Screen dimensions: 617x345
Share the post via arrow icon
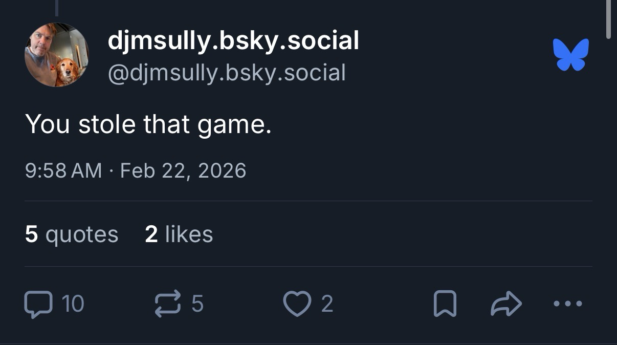[x=506, y=304]
